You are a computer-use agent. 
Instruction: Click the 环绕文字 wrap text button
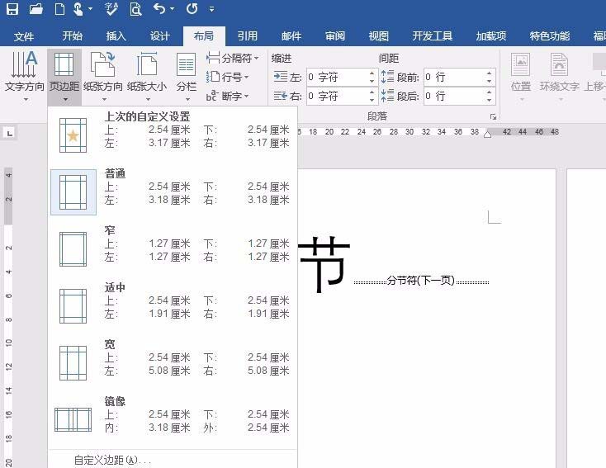pos(559,76)
